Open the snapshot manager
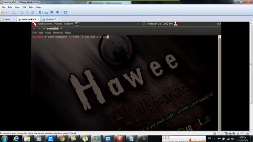253x142 pixels. pyautogui.click(x=32, y=12)
